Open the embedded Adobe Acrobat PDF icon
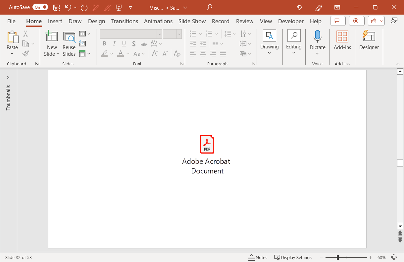Screen dimensions: 404x262 tap(207, 144)
